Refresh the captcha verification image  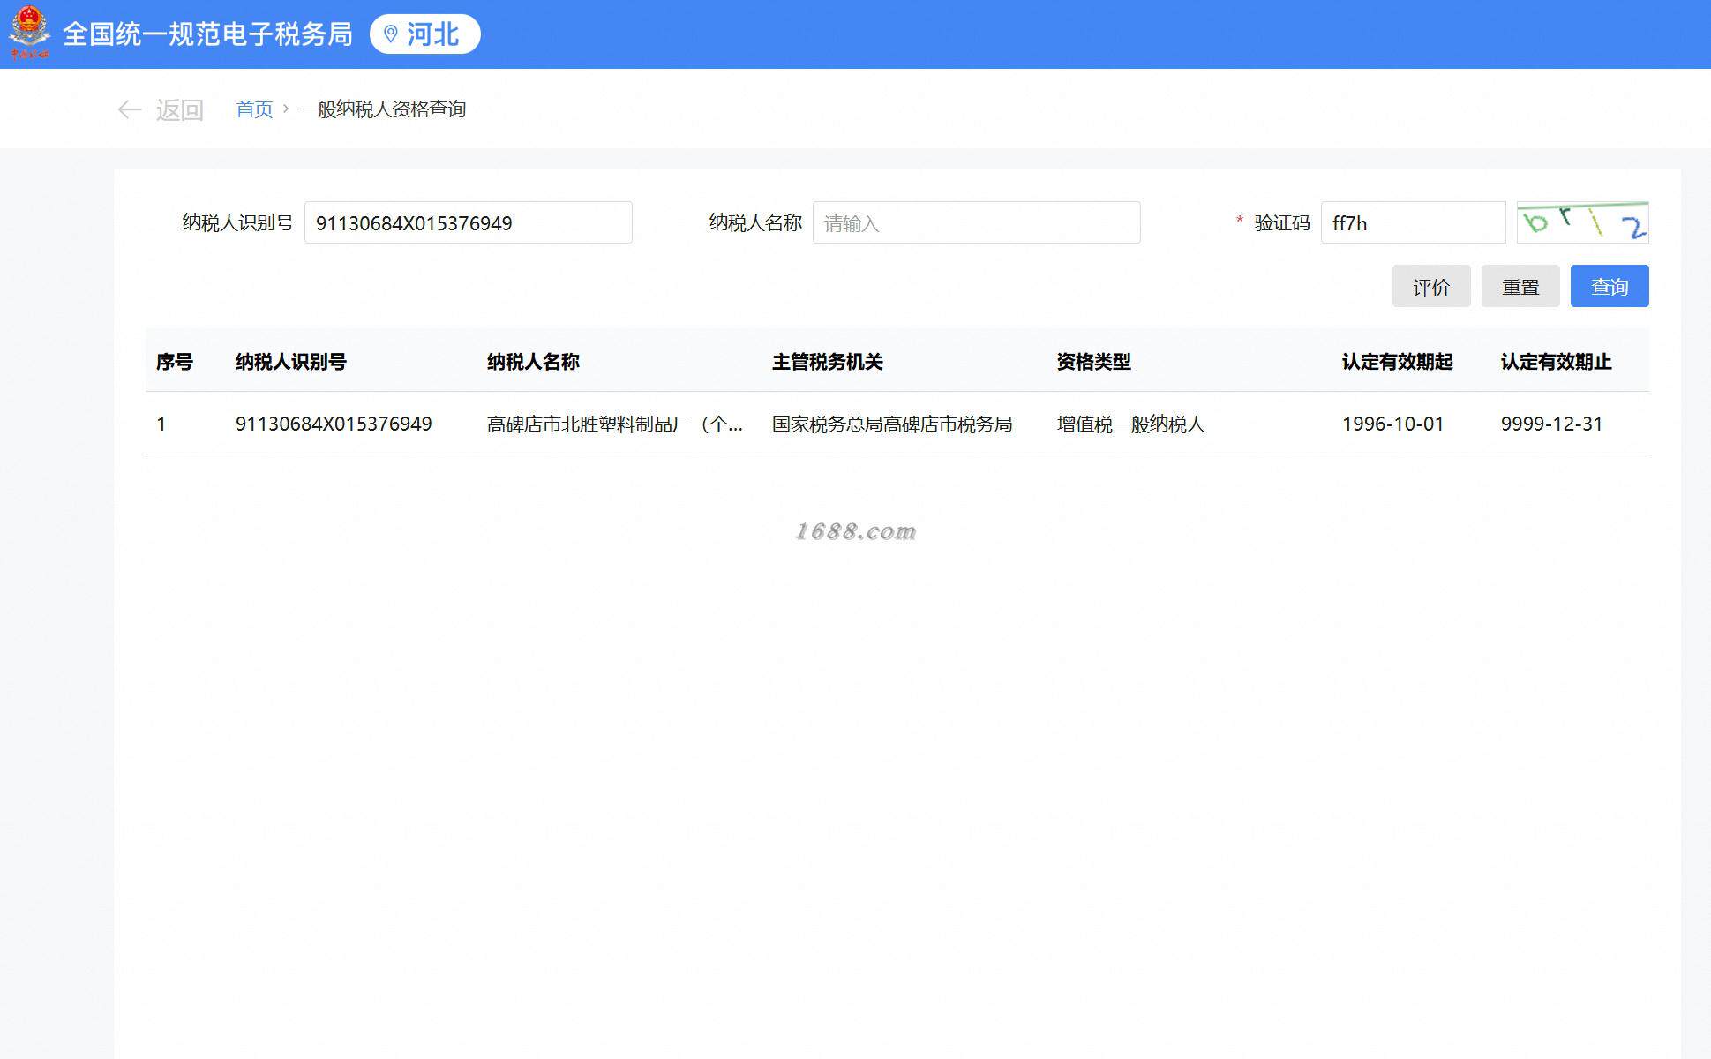coord(1582,222)
